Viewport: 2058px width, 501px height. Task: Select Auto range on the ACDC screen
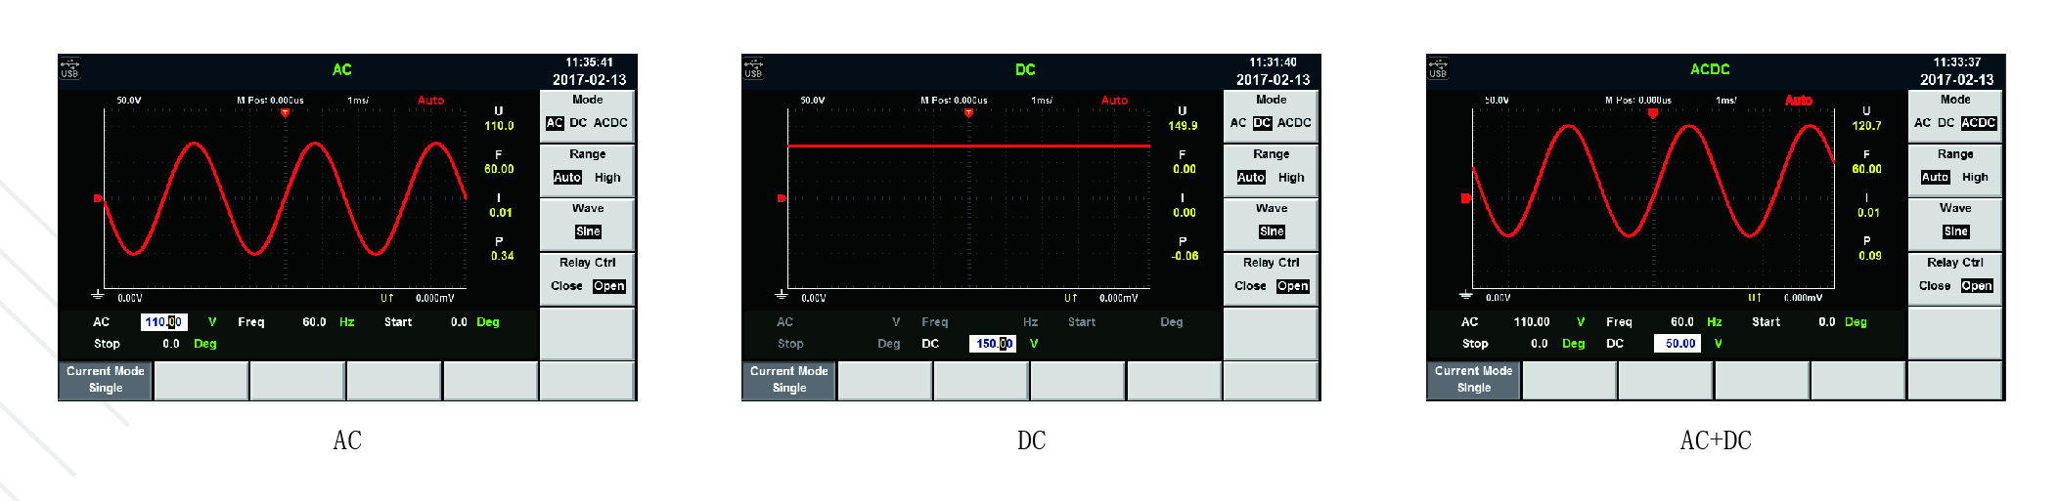[1935, 178]
